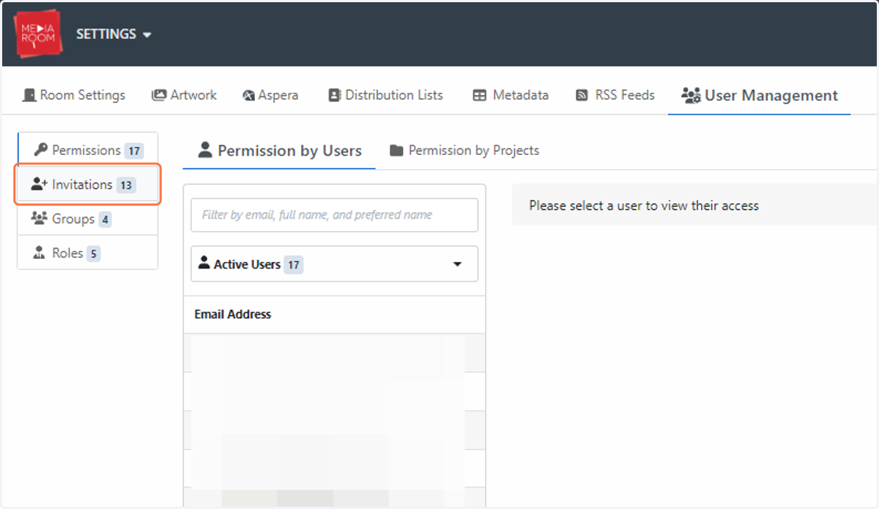This screenshot has width=879, height=509.
Task: Click the key icon beside Permissions
Action: pos(40,150)
